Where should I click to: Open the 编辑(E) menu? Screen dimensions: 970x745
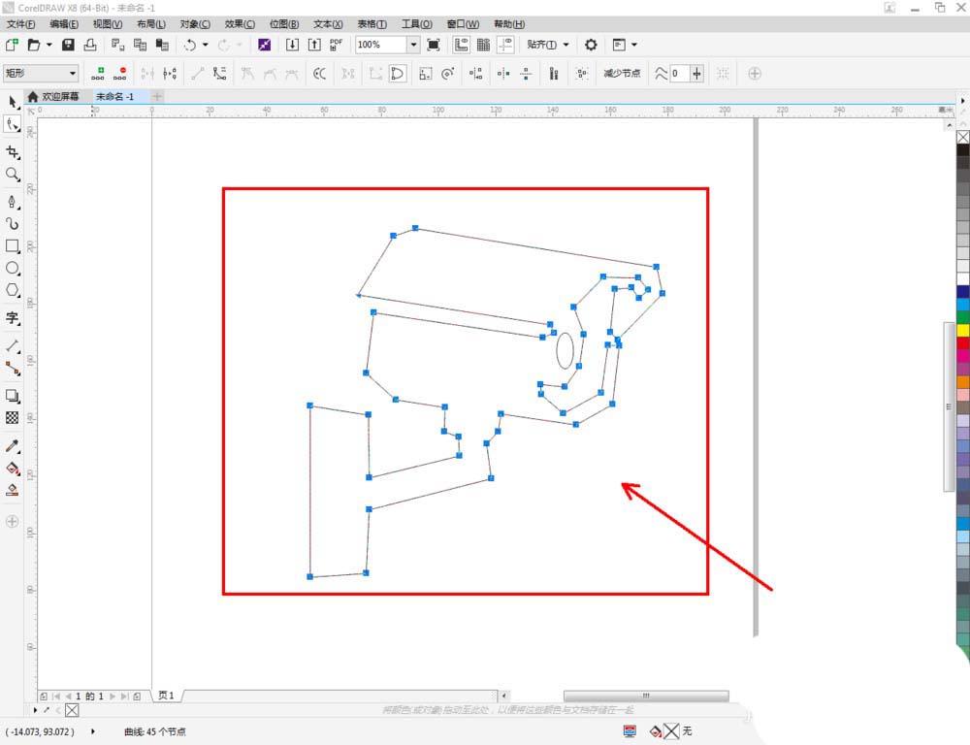[x=64, y=24]
